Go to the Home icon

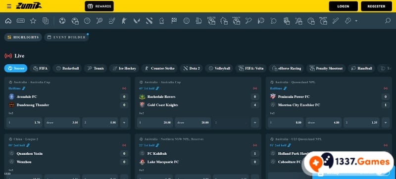point(8,21)
